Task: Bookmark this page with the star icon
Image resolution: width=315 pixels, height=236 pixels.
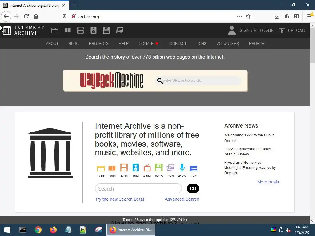Action: (x=248, y=16)
